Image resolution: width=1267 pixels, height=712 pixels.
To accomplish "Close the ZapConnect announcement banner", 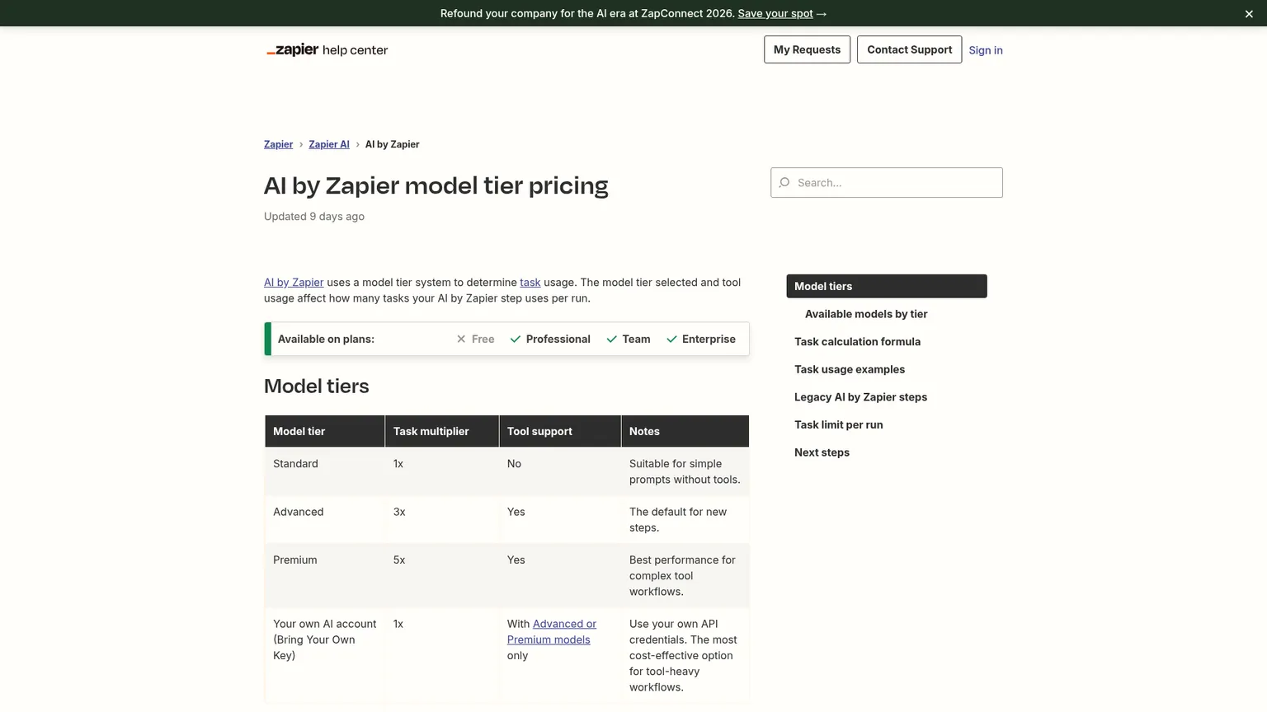I will pyautogui.click(x=1249, y=14).
